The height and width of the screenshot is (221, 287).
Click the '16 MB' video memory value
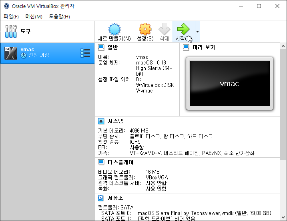pos(153,172)
